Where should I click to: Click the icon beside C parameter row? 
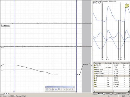click(95, 78)
